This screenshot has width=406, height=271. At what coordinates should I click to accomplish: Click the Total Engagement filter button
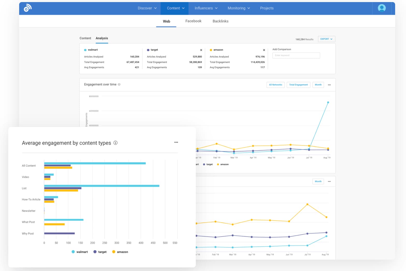click(x=298, y=85)
